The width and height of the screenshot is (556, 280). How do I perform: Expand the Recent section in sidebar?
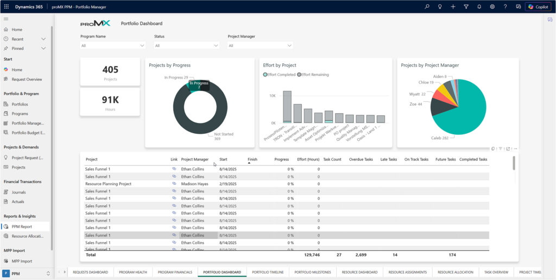tap(43, 39)
